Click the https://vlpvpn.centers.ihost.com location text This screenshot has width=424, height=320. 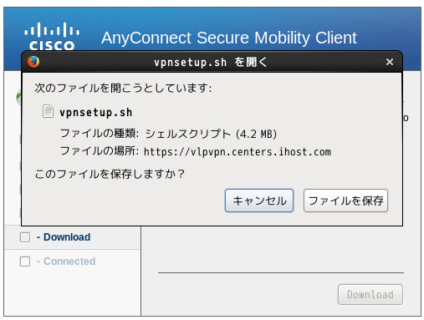point(238,152)
